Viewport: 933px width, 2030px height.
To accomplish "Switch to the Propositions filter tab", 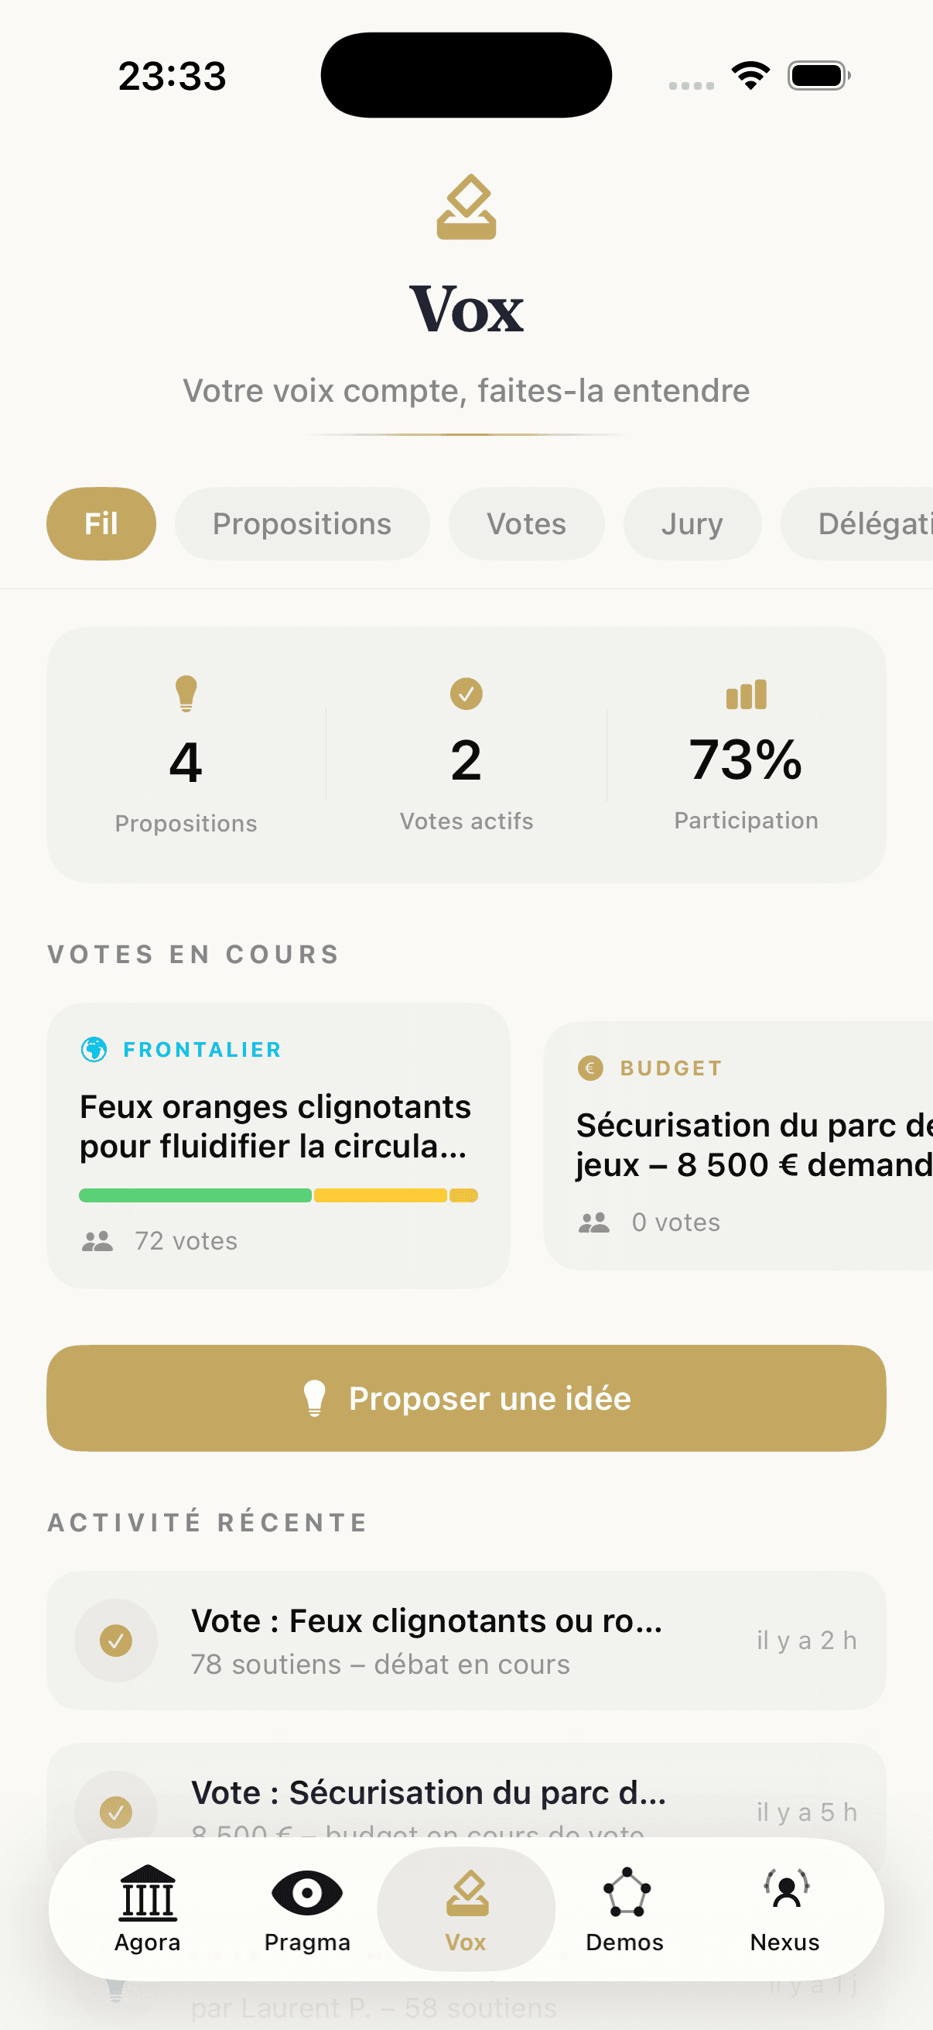I will coord(302,524).
